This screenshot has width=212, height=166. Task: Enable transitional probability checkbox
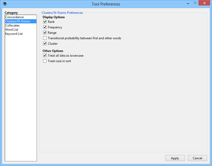point(45,38)
